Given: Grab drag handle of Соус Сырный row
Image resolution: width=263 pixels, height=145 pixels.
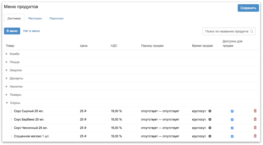Looking at the screenshot, I should (x=11, y=111).
